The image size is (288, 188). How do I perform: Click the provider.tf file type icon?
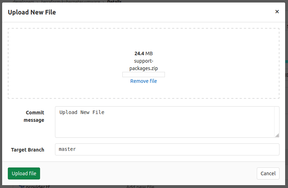[x=21, y=187]
